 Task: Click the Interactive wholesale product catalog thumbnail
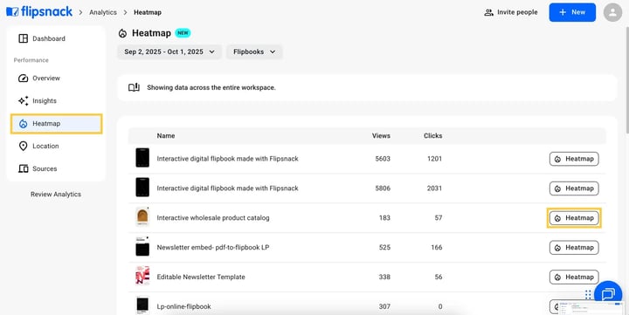(142, 216)
